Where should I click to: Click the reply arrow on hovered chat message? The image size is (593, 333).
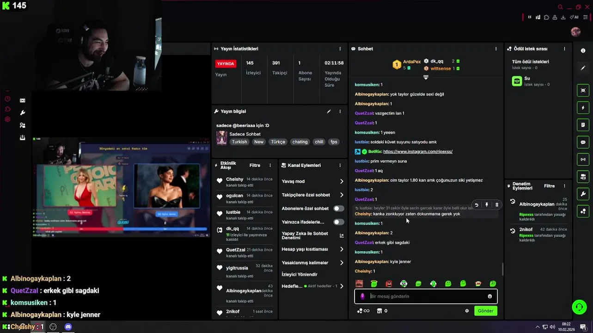[x=477, y=205]
